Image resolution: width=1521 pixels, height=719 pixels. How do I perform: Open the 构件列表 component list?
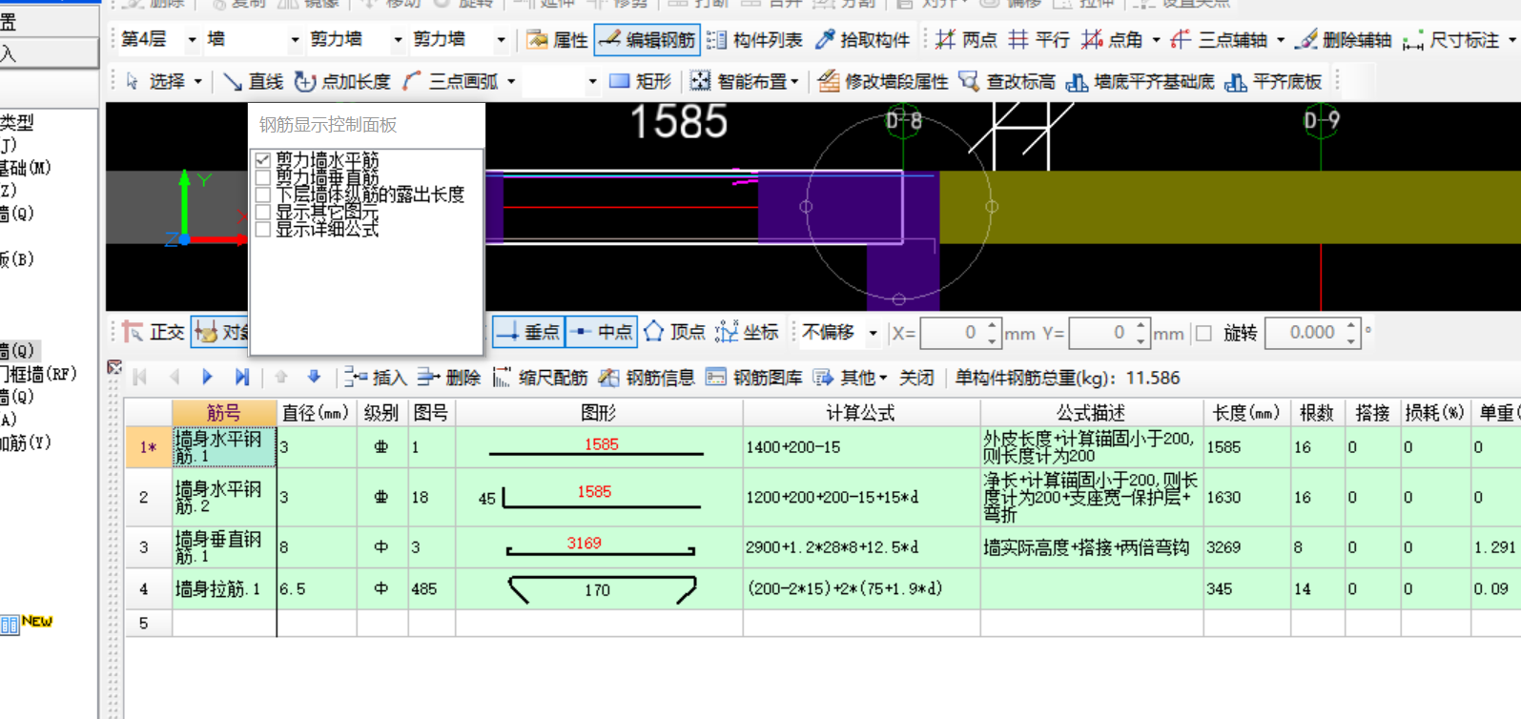tap(755, 40)
